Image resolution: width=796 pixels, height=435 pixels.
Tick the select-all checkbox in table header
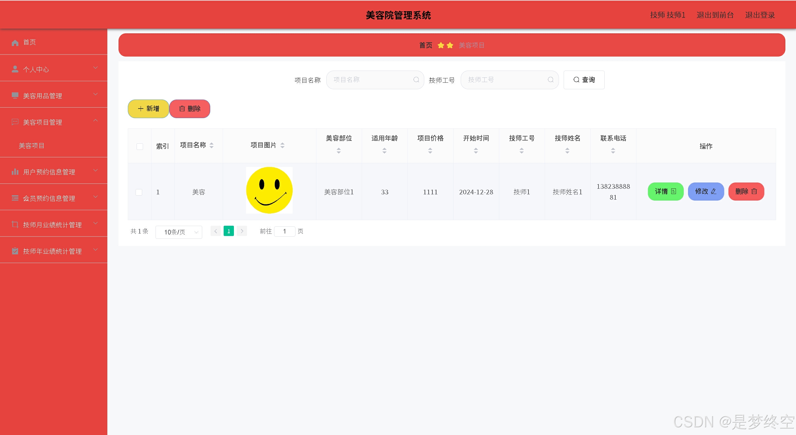coord(140,146)
